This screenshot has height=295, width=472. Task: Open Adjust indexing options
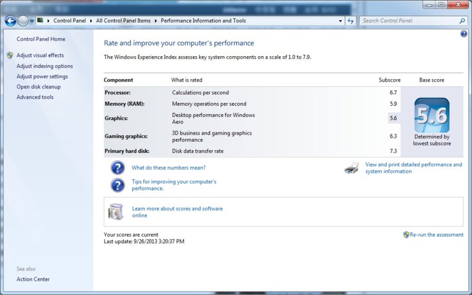[x=44, y=66]
